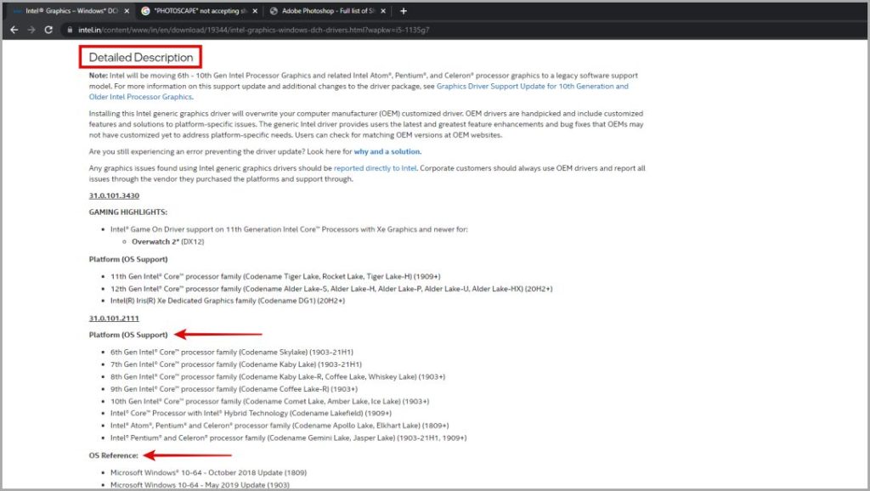Screen dimensions: 870x491
Task: Open 'reported directly to Intel' link
Action: pos(375,168)
